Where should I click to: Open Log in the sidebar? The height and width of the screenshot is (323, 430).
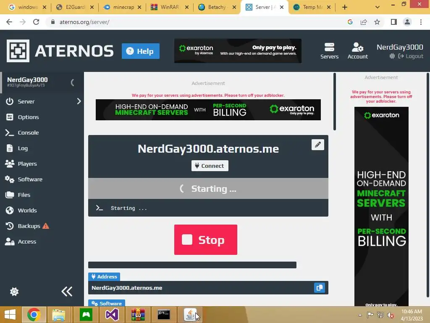23,148
